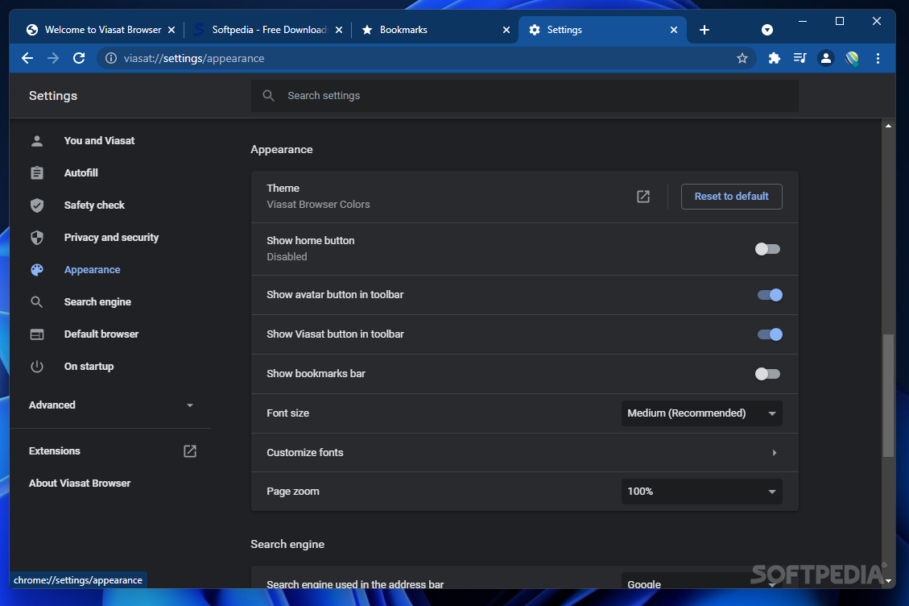The height and width of the screenshot is (606, 909).
Task: Open the Extensions puzzle icon
Action: click(774, 58)
